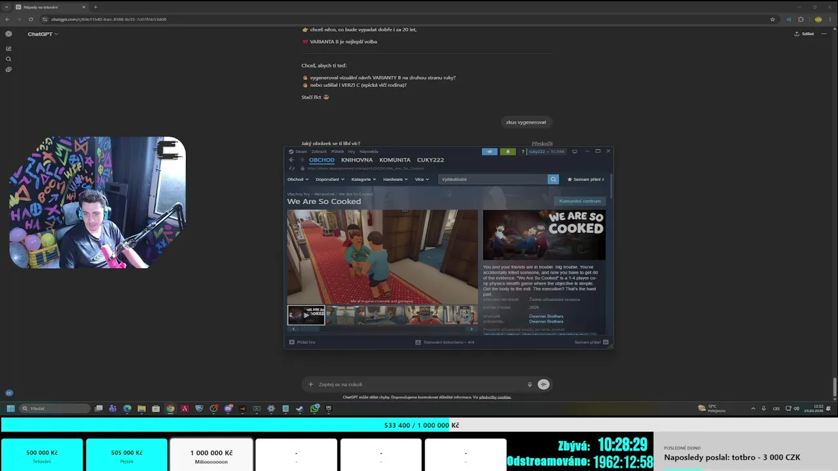Open Seznam přátel friends list

[591, 342]
